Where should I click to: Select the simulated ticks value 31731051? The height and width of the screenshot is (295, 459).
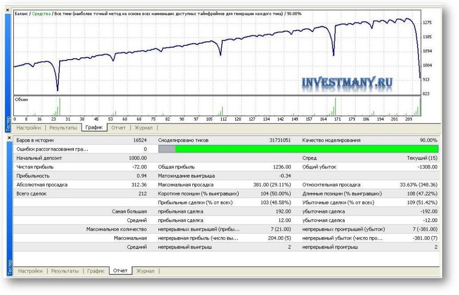tap(280, 140)
